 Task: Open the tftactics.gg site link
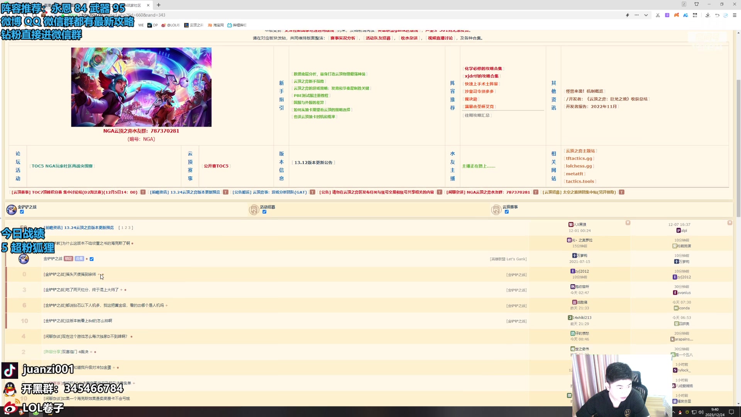click(x=579, y=158)
